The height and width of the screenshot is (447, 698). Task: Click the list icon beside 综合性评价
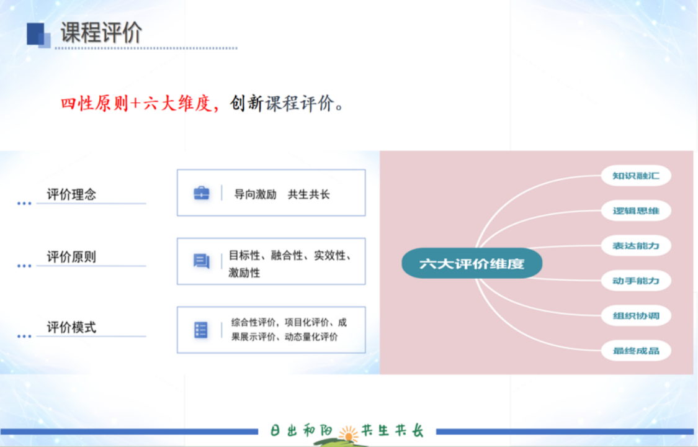(x=201, y=330)
